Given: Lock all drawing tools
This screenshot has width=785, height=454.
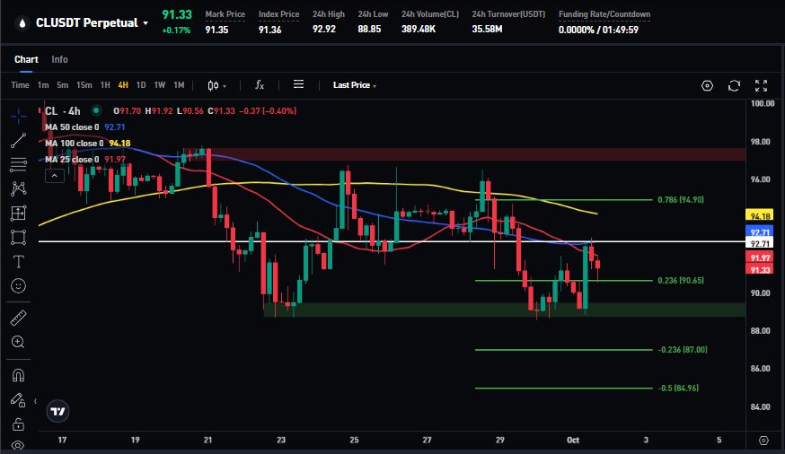Looking at the screenshot, I should coord(19,424).
